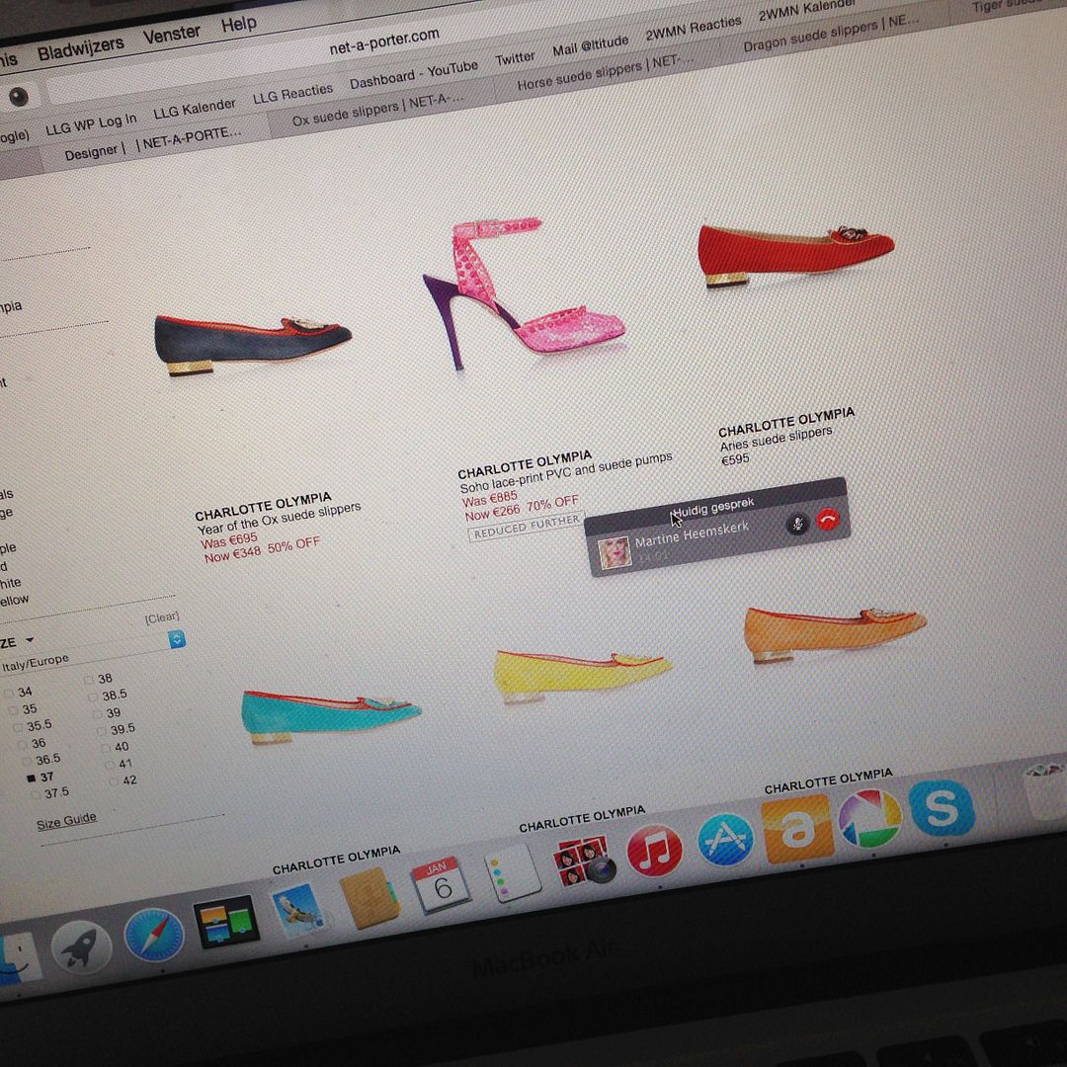Open Mail @ltitude bookmark

pos(590,46)
